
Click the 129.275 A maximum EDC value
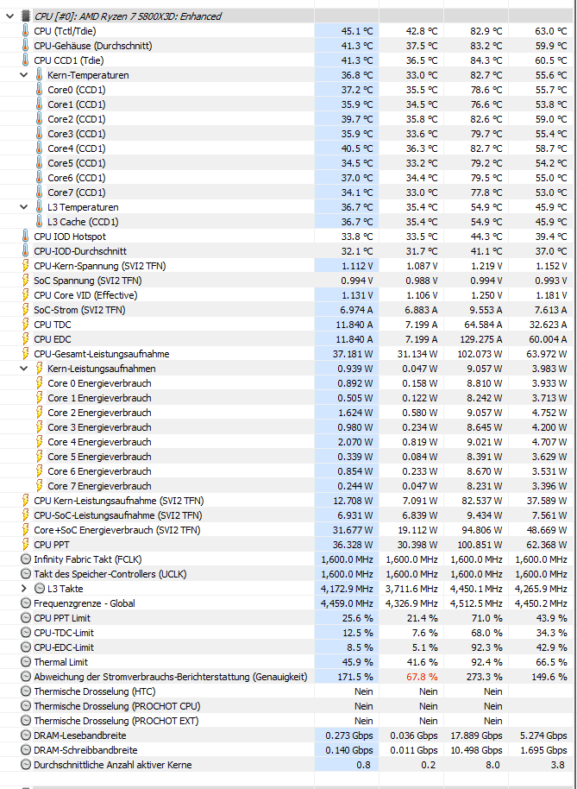coord(481,339)
